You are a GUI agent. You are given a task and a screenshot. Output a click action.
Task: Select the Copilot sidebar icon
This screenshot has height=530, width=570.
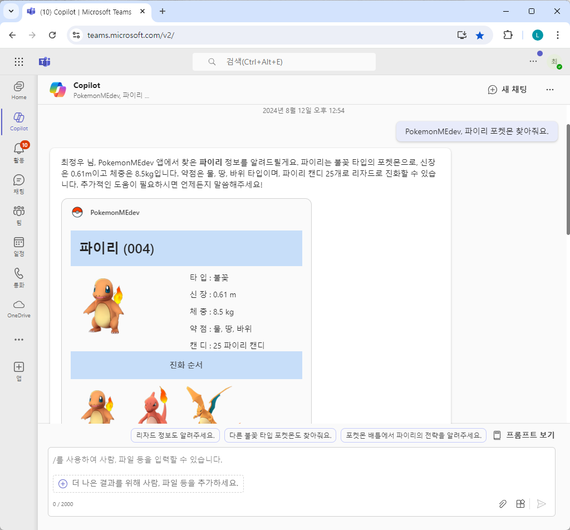click(19, 121)
